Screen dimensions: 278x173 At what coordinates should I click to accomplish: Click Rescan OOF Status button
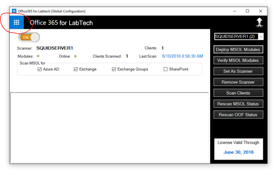tap(238, 115)
